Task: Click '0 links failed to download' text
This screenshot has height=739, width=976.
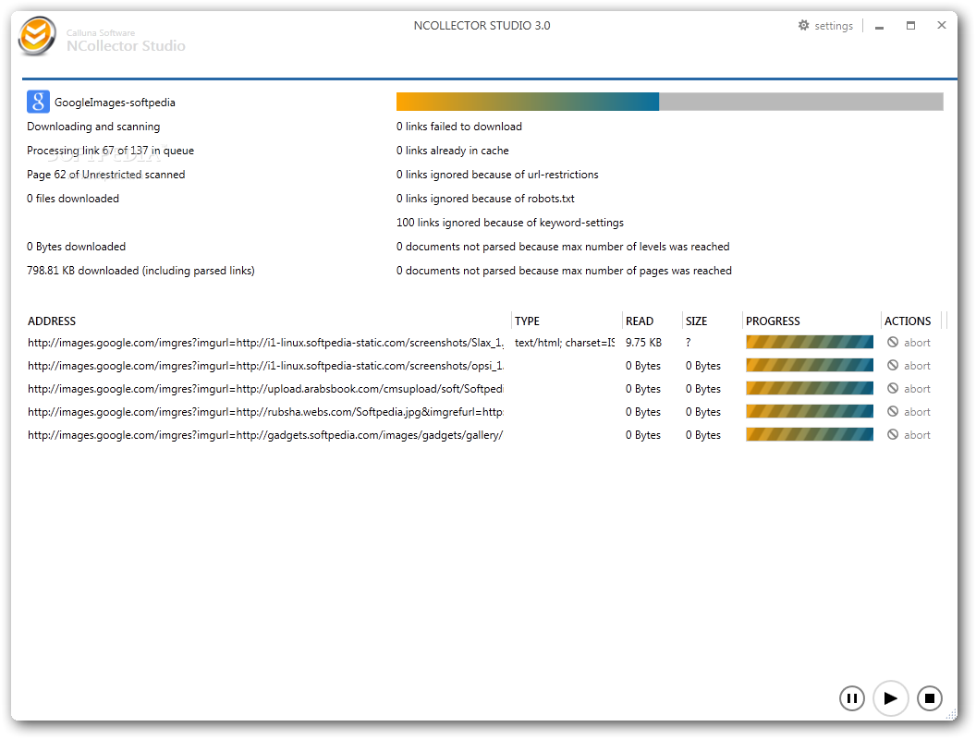Action: [459, 127]
